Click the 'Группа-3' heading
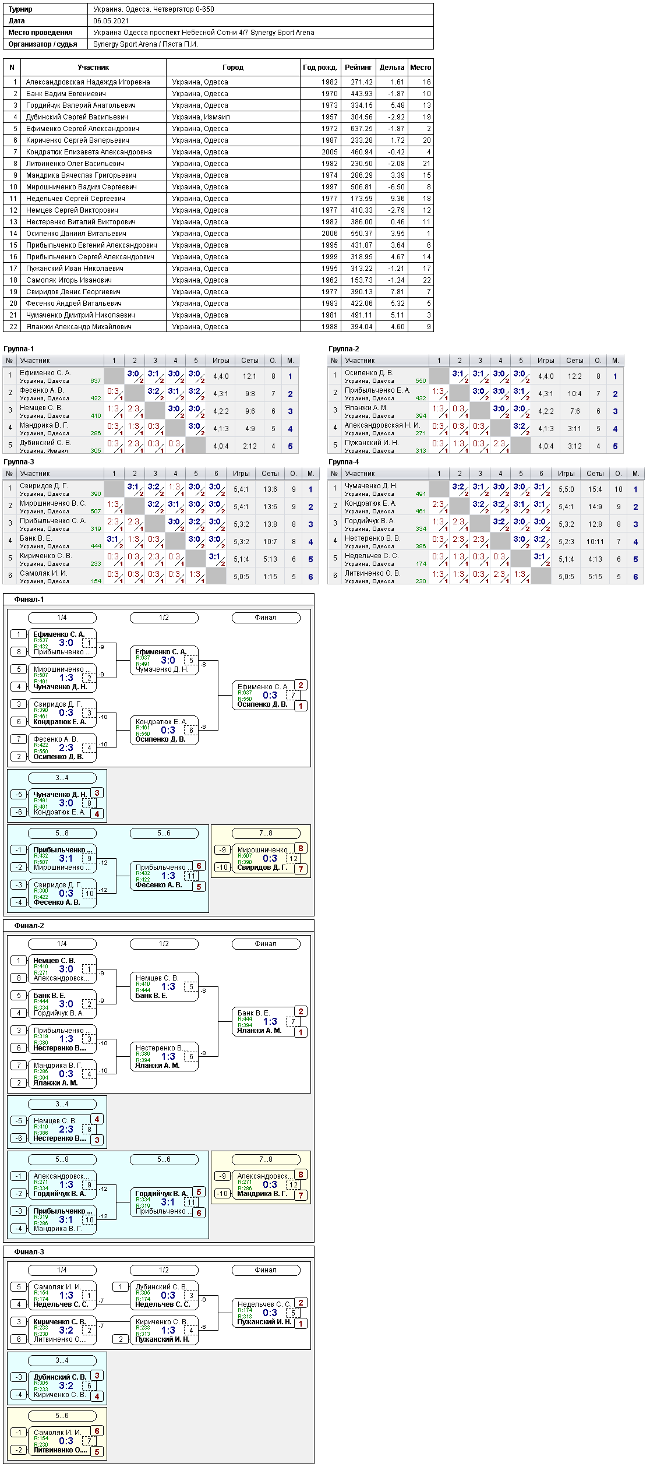The height and width of the screenshot is (1467, 650). [19, 462]
